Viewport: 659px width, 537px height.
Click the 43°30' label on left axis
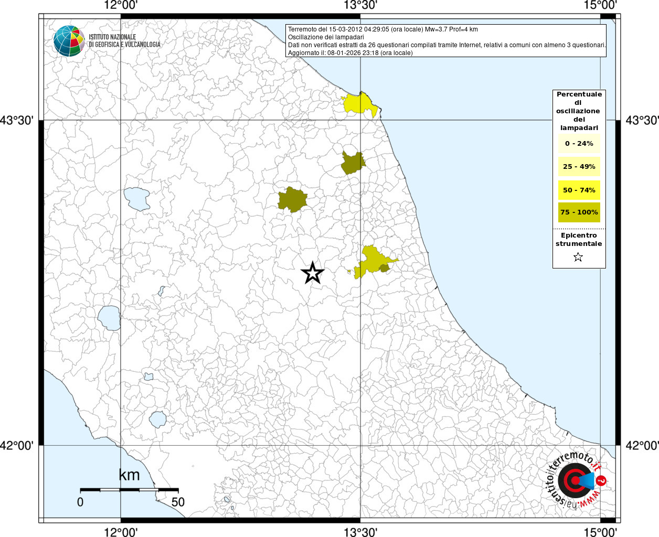click(17, 120)
